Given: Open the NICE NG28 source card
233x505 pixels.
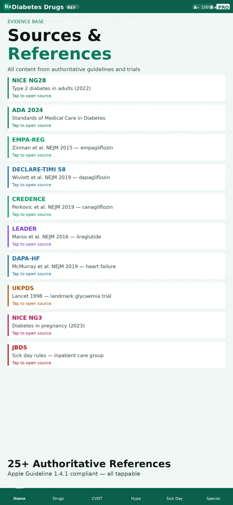Looking at the screenshot, I should pos(116,88).
